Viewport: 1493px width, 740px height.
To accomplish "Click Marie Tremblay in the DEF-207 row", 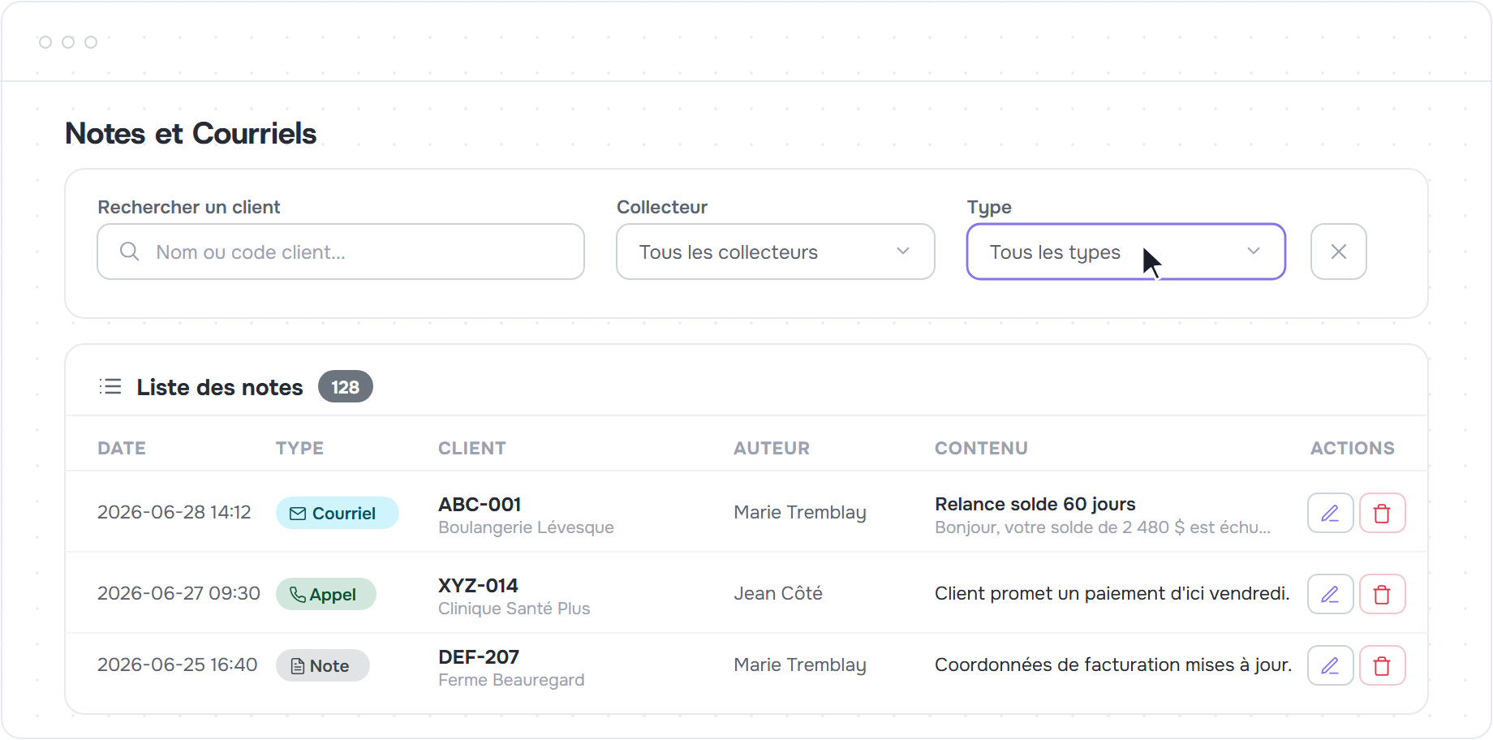I will pyautogui.click(x=800, y=665).
